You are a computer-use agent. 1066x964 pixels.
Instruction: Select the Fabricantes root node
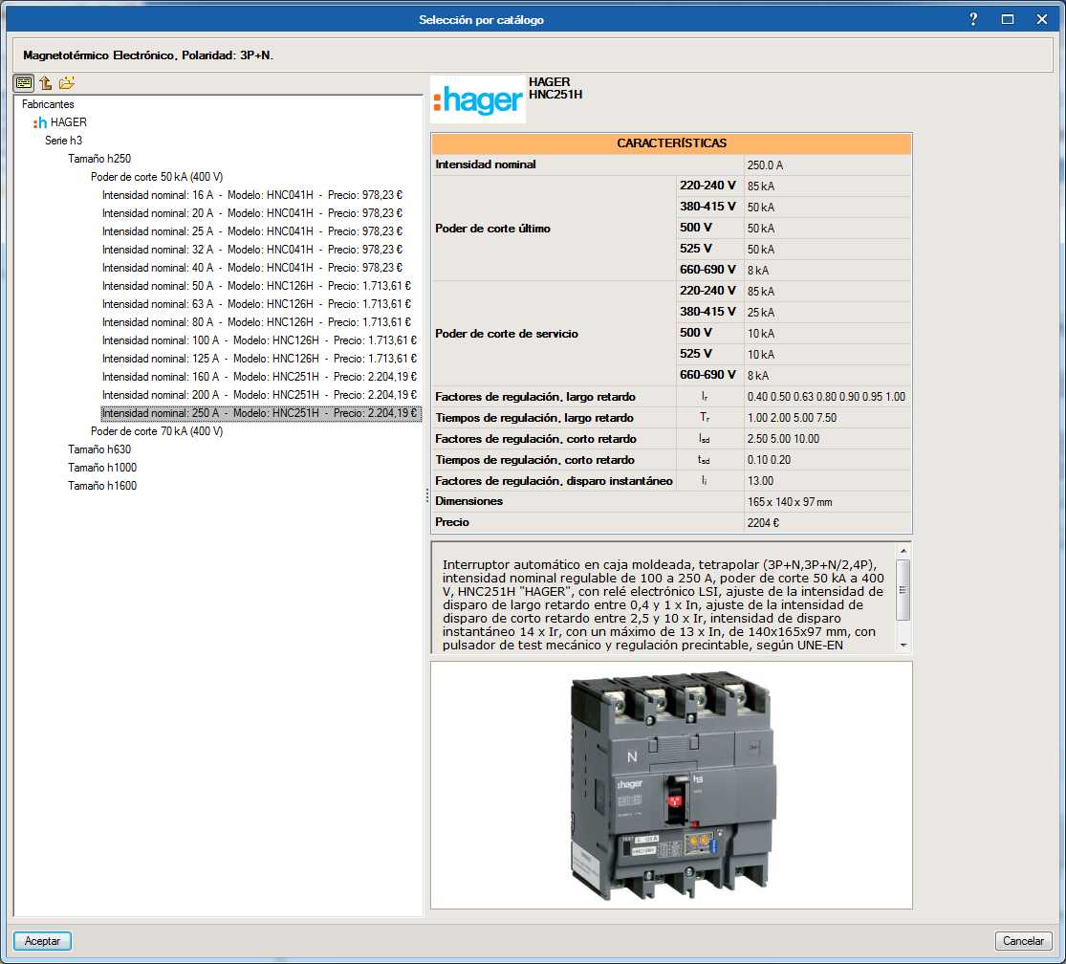pyautogui.click(x=48, y=104)
